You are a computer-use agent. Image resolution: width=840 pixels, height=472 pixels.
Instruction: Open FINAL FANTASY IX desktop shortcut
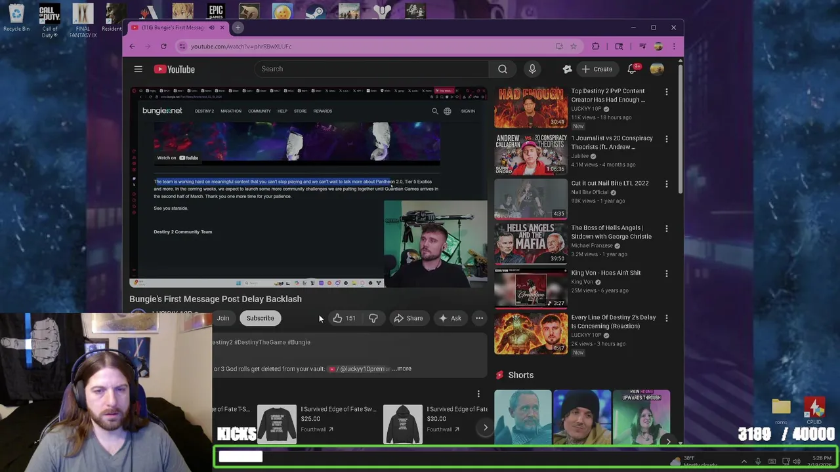(x=83, y=21)
